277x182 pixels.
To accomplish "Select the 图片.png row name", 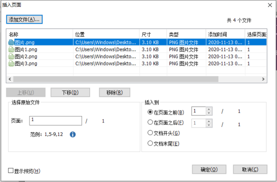I will pyautogui.click(x=24, y=42).
